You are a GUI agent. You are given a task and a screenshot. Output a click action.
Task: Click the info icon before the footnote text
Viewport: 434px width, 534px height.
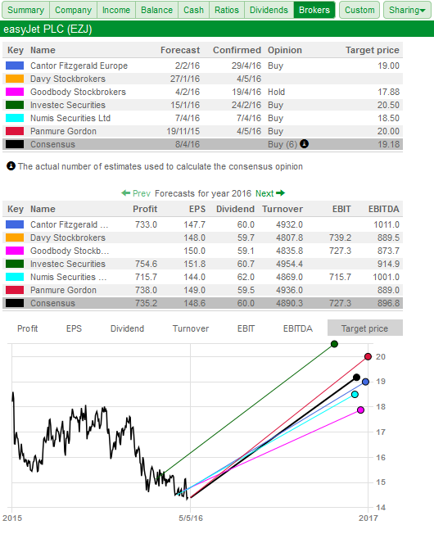(11, 166)
